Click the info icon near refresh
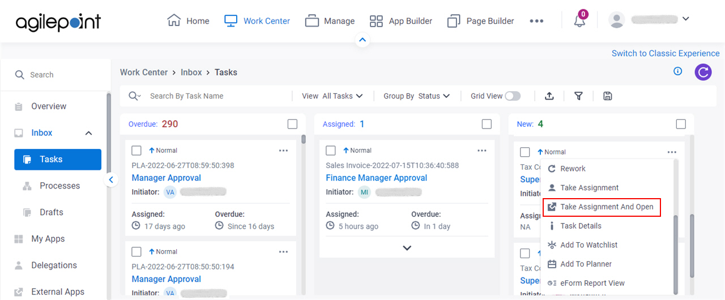 [x=677, y=71]
